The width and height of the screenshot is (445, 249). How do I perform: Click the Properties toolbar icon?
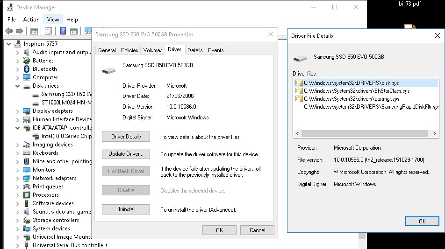tap(49, 31)
